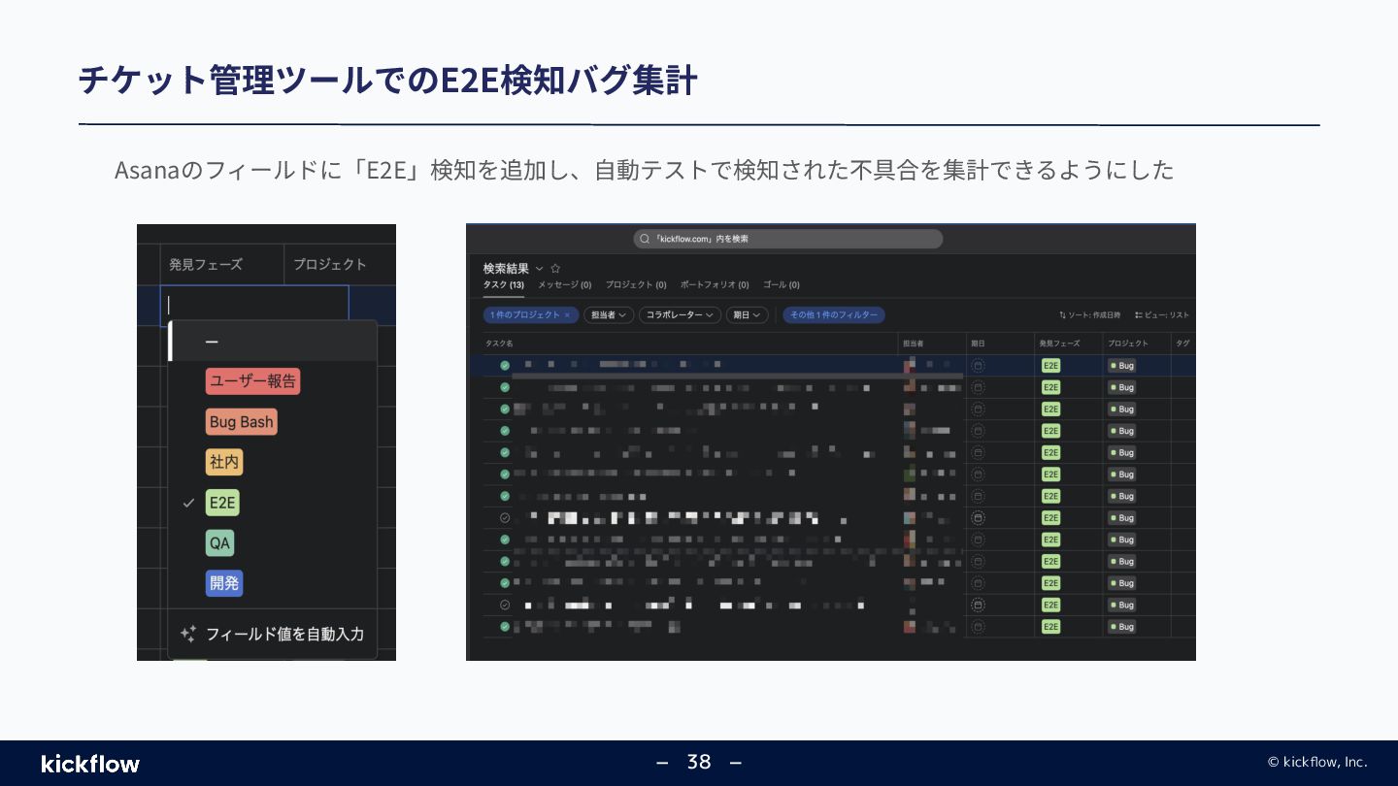Switch to the タスク (13) tab
The width and height of the screenshot is (1398, 786).
coord(504,285)
